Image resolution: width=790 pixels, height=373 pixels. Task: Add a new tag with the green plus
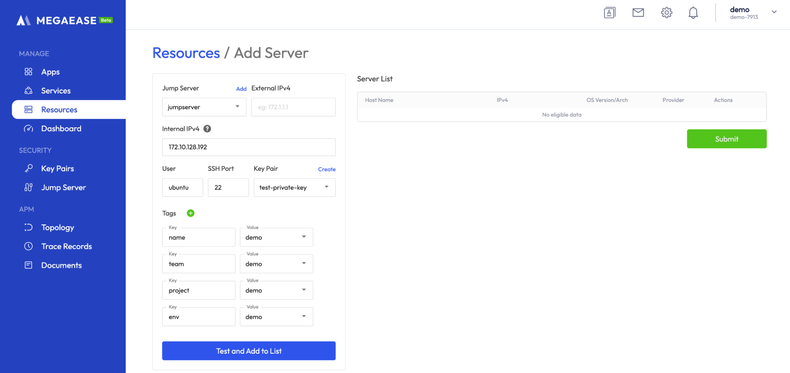click(190, 213)
